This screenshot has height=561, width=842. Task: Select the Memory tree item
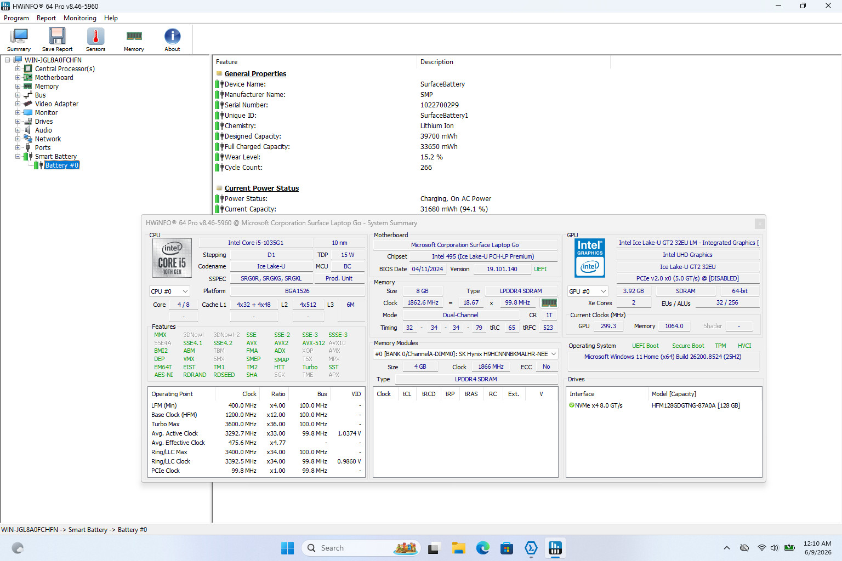[x=47, y=87]
